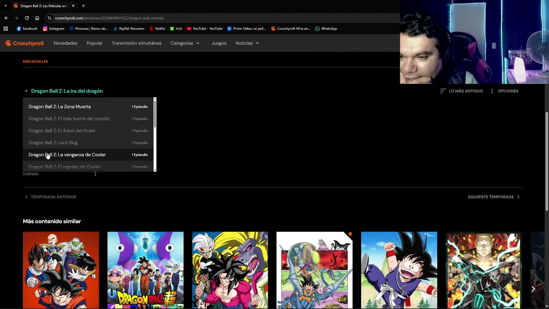Click the Doblado label
The width and height of the screenshot is (549, 309).
pos(30,174)
